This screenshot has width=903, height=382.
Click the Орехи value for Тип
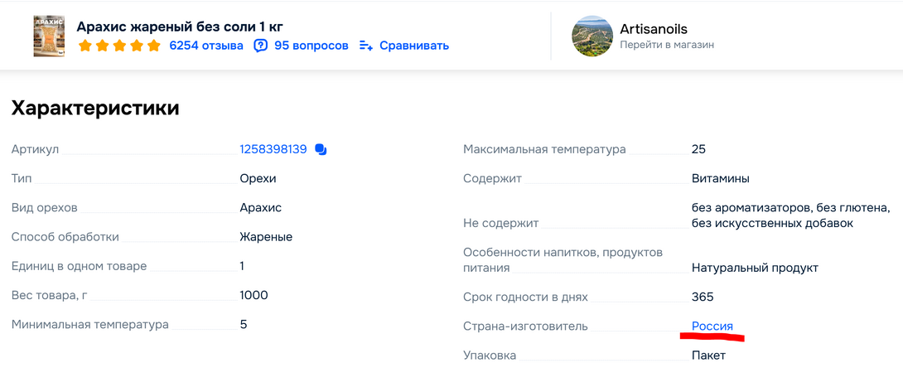tap(258, 178)
